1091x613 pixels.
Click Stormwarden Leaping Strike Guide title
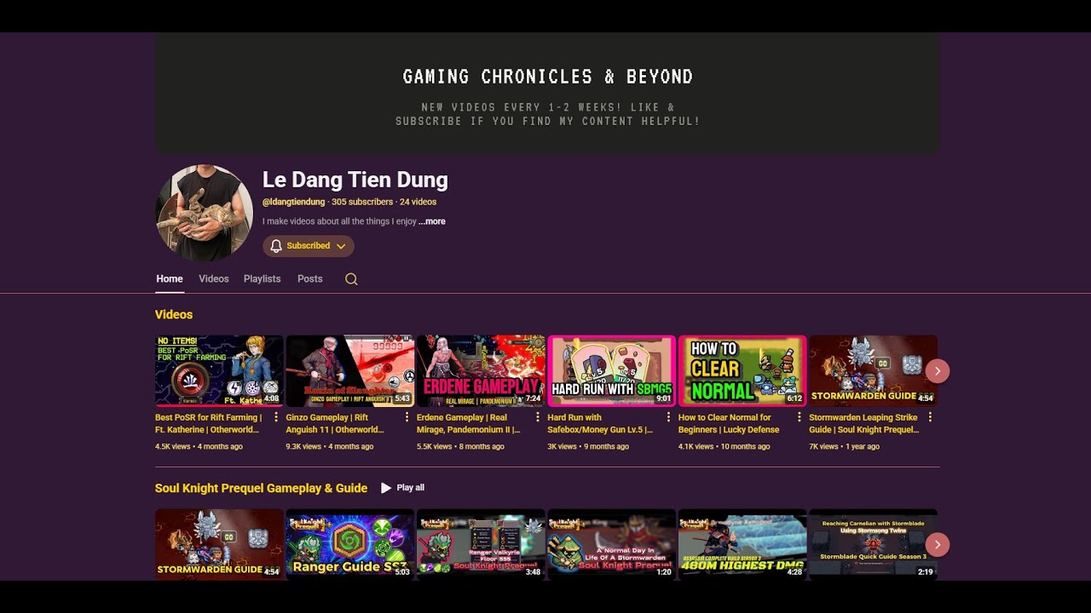864,424
